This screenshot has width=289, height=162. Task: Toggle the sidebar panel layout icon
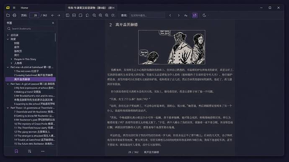pyautogui.click(x=67, y=15)
